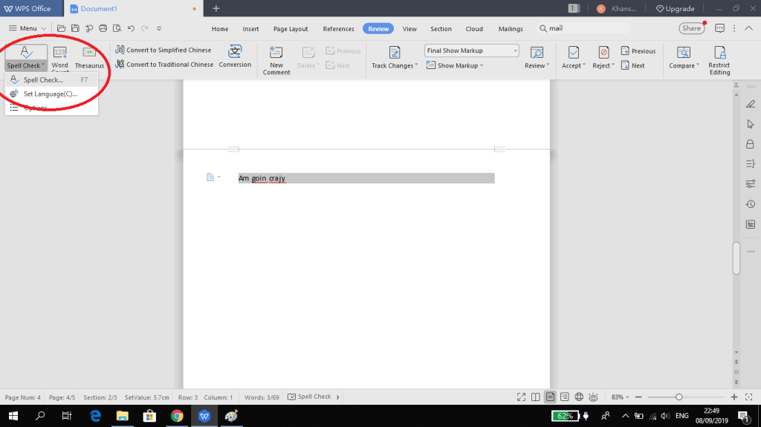Click the Next change icon
The height and width of the screenshot is (427, 761).
[x=632, y=65]
